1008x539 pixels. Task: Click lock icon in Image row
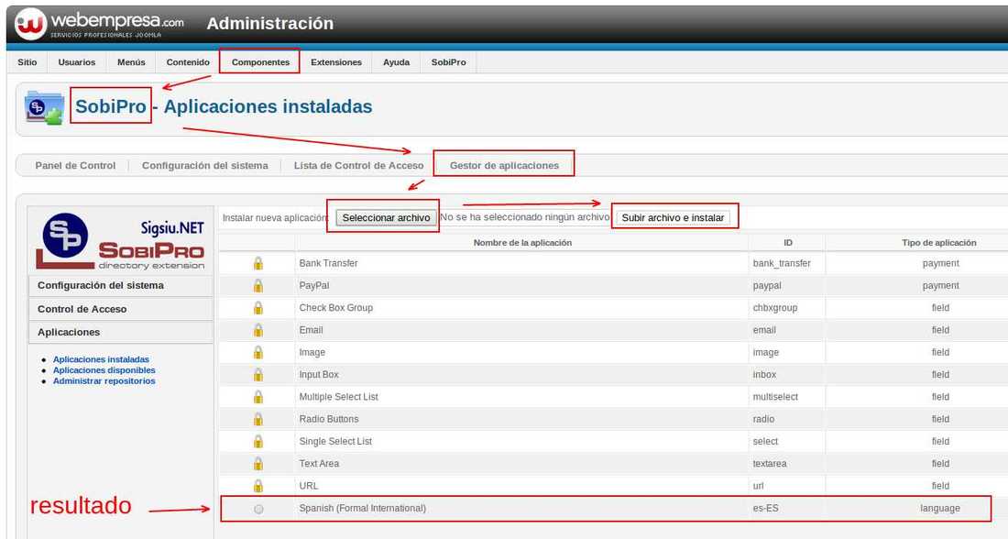(x=257, y=353)
